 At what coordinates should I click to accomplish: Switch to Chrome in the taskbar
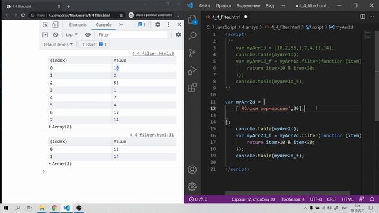[54, 208]
